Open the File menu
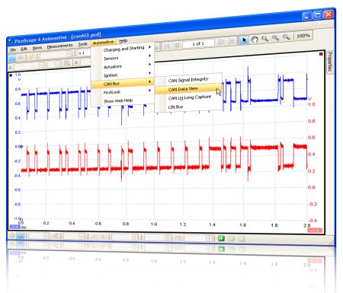Screen dimensions: 343x293 (13, 49)
